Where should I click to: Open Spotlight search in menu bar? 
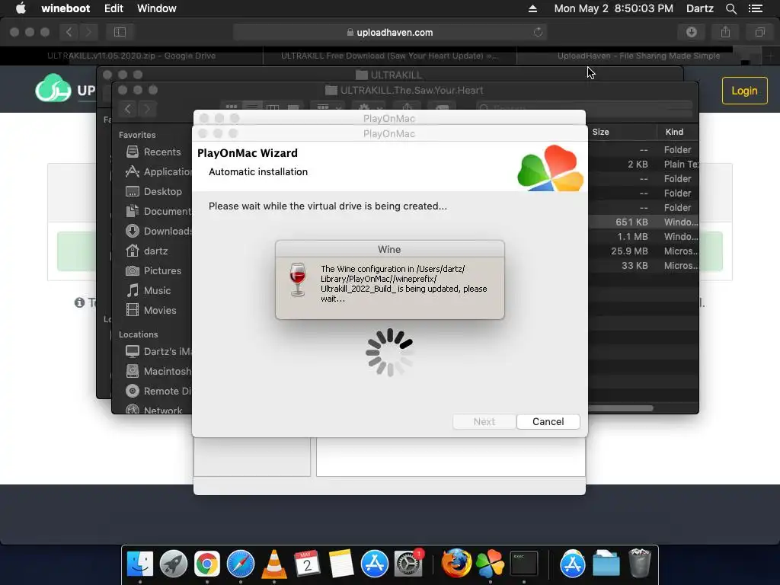pos(730,8)
